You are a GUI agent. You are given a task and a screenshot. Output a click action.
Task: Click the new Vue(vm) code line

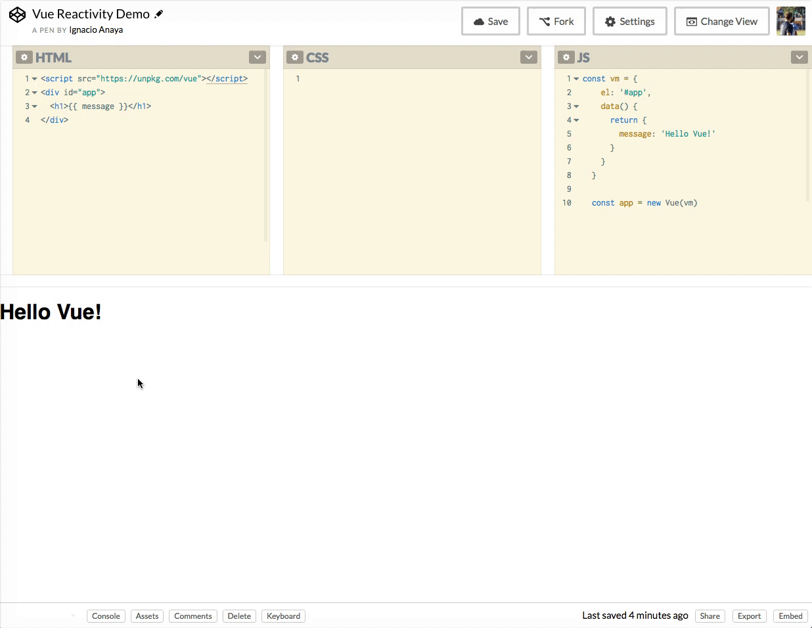pyautogui.click(x=644, y=203)
